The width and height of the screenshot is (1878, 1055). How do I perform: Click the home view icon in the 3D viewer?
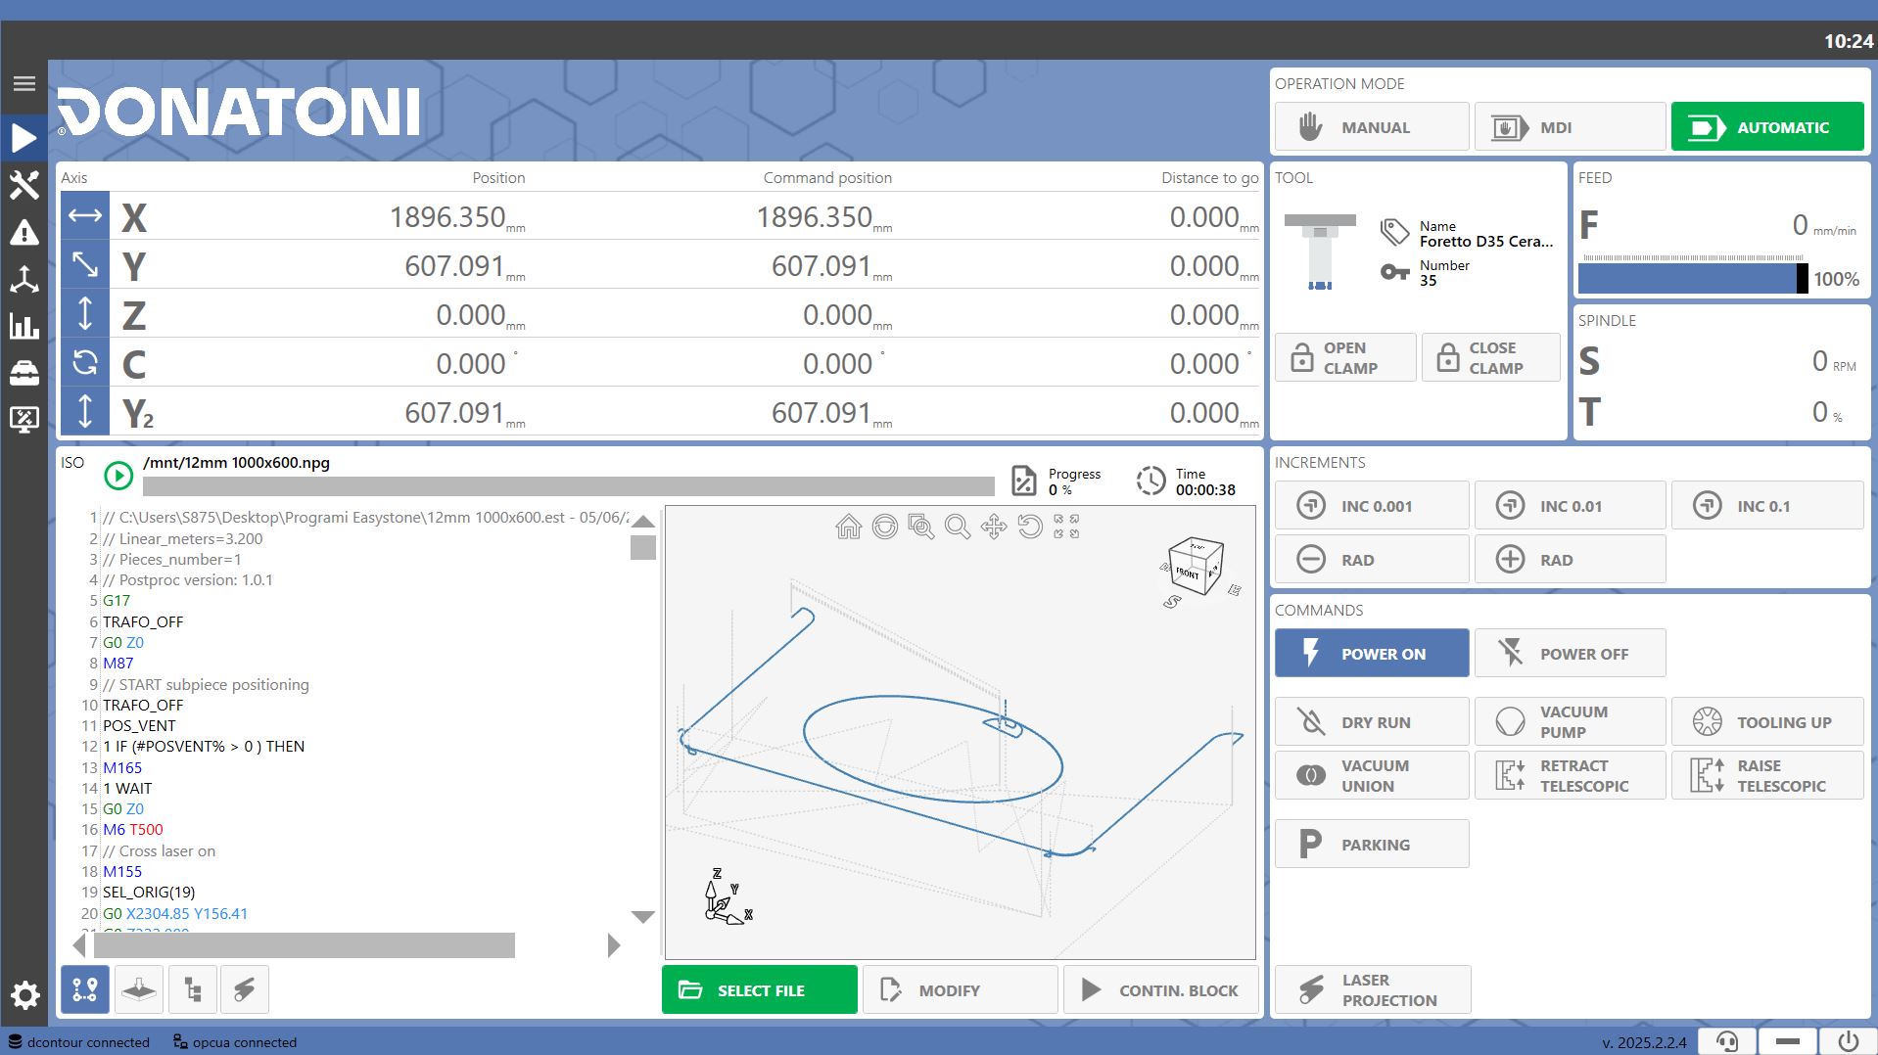[x=849, y=527]
